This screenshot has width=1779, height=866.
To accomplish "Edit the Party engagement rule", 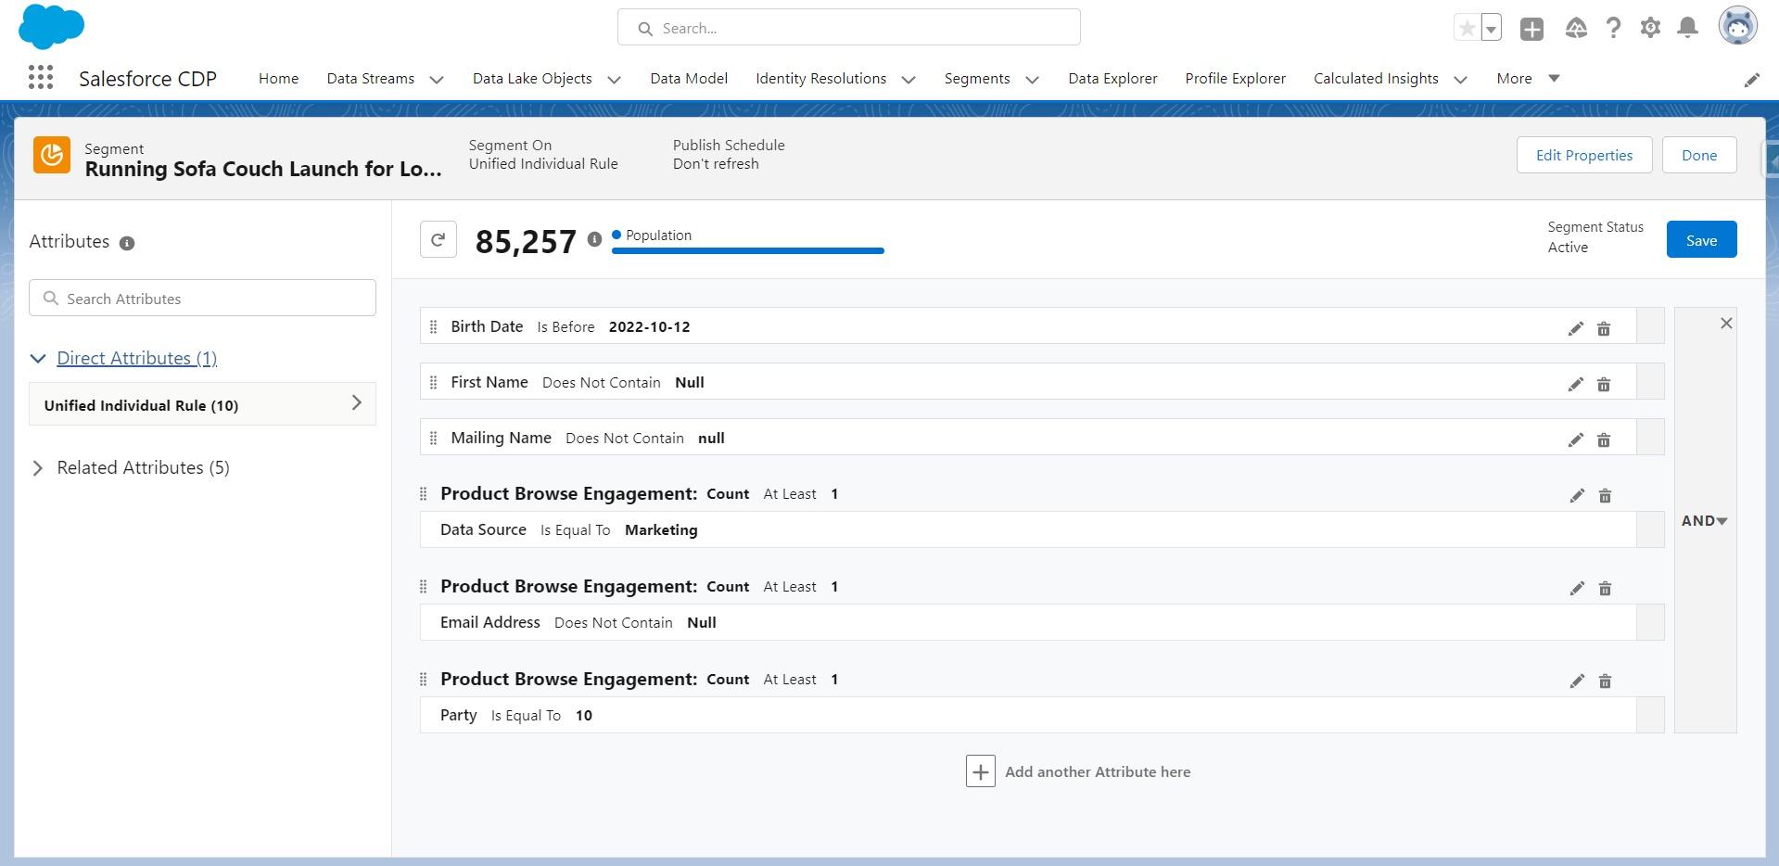I will 1577,681.
